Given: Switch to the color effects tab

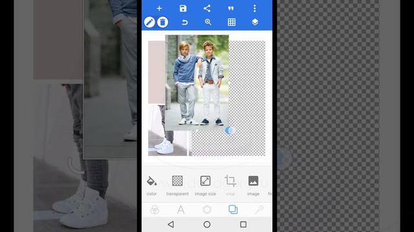Looking at the screenshot, I should (x=155, y=209).
